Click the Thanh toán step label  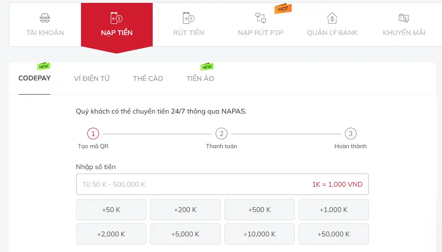[x=221, y=146]
